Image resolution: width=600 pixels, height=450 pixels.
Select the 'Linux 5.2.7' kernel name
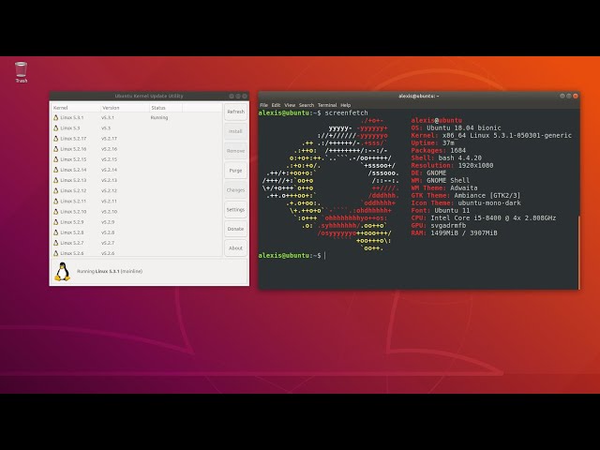[x=72, y=243]
